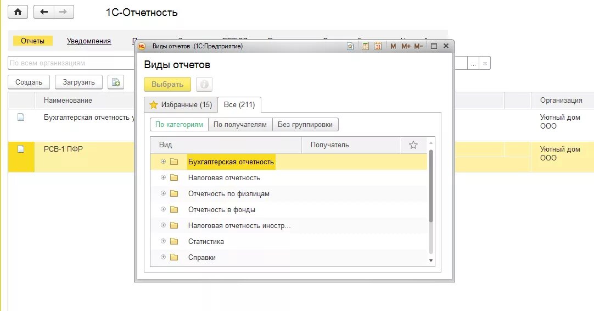Click the folder icon of Налоговая отчетность
The image size is (594, 311).
[x=174, y=177]
